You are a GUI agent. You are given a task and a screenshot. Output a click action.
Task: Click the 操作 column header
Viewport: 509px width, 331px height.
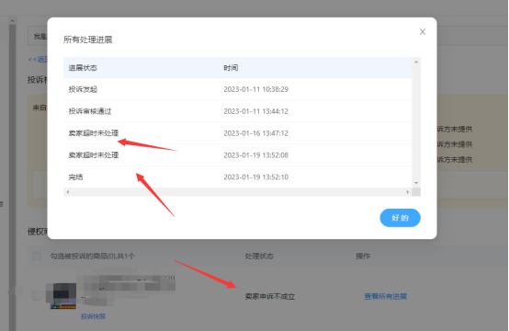pos(363,256)
